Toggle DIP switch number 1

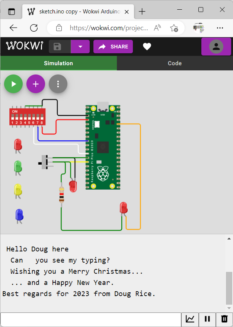(13, 117)
